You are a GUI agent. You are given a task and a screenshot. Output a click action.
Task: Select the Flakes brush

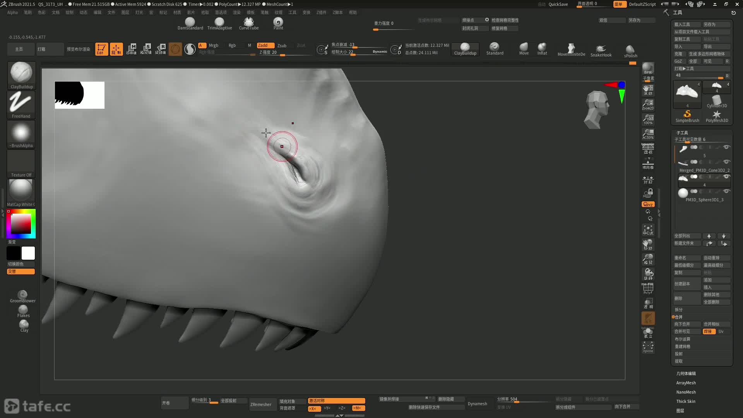[x=23, y=311]
